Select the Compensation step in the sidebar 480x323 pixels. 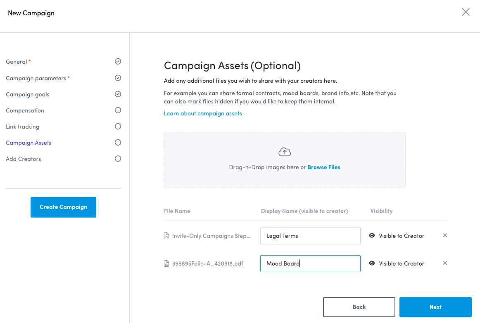point(25,110)
